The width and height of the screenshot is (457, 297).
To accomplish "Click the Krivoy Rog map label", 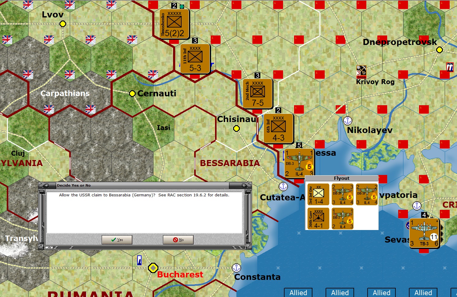I will [x=375, y=82].
